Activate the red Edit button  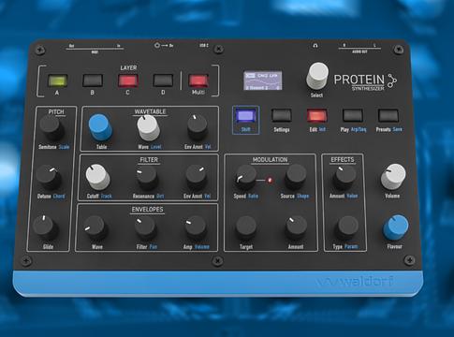tap(317, 115)
